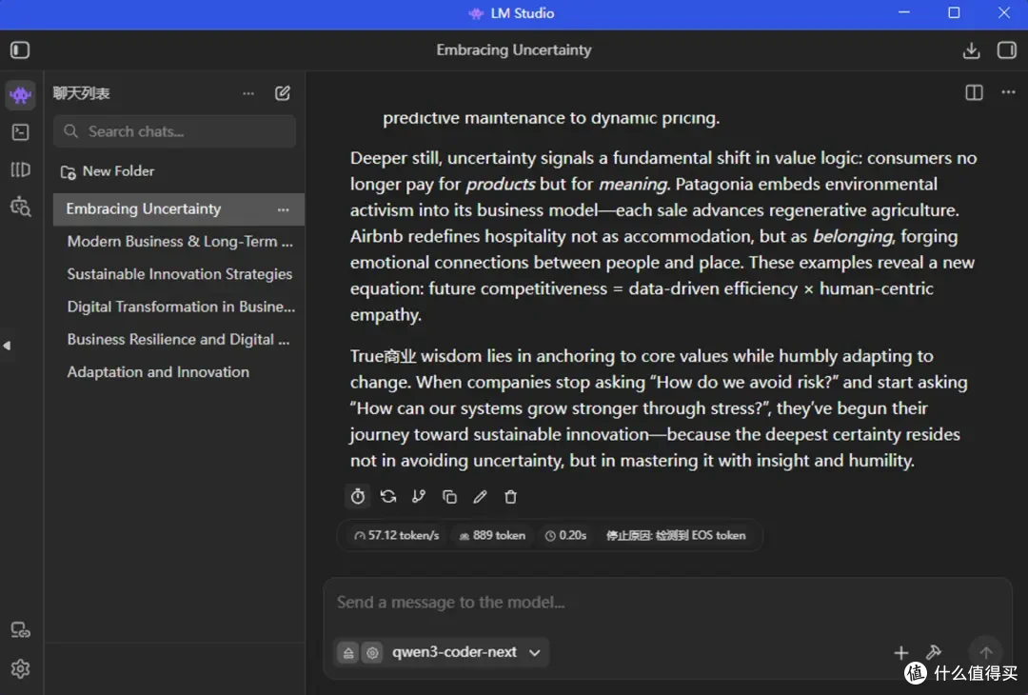Collapse the sidebar using the left arrow
Image resolution: width=1028 pixels, height=695 pixels.
pyautogui.click(x=7, y=346)
